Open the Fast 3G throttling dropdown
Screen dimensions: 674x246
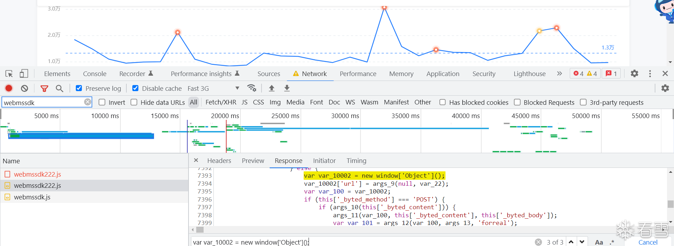(213, 88)
